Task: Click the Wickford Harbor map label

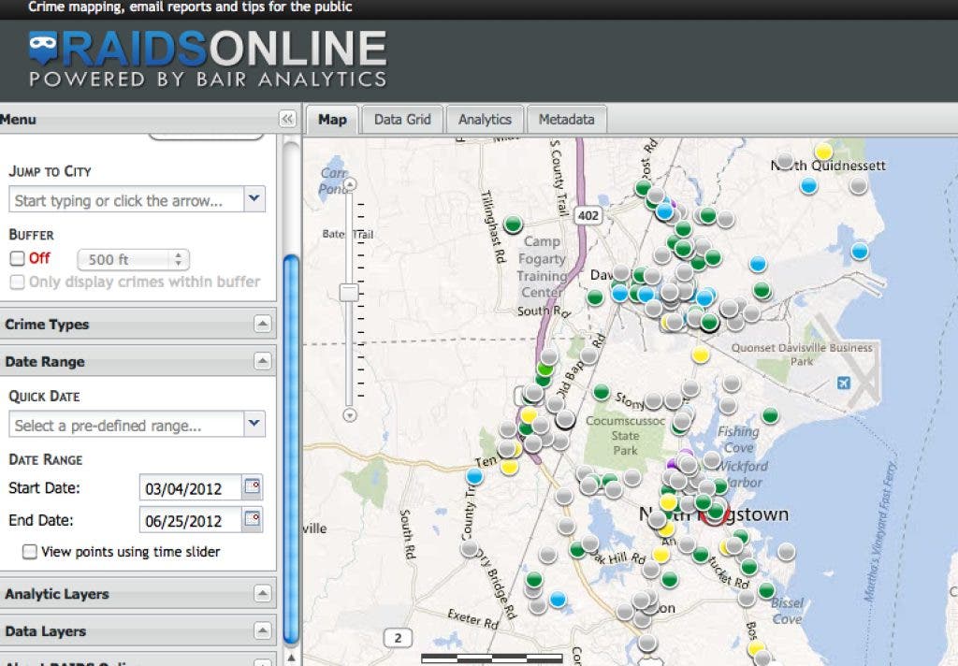Action: [742, 474]
